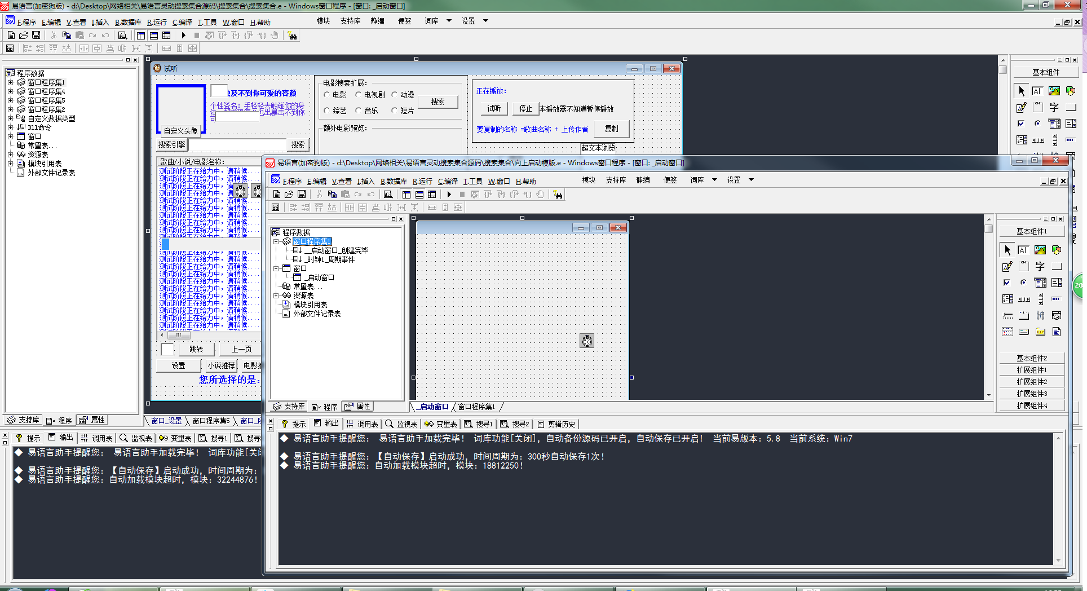Click Save disk icon in front window toolbar
Screen dimensions: 1087x591
[302, 194]
